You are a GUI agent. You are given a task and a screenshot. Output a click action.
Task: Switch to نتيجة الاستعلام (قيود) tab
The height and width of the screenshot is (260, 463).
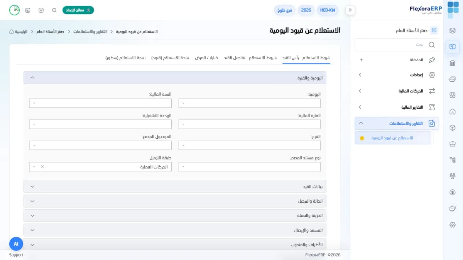click(170, 58)
